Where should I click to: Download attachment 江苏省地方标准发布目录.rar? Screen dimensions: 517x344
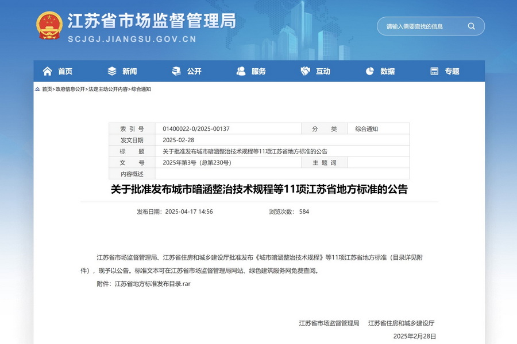pyautogui.click(x=152, y=283)
